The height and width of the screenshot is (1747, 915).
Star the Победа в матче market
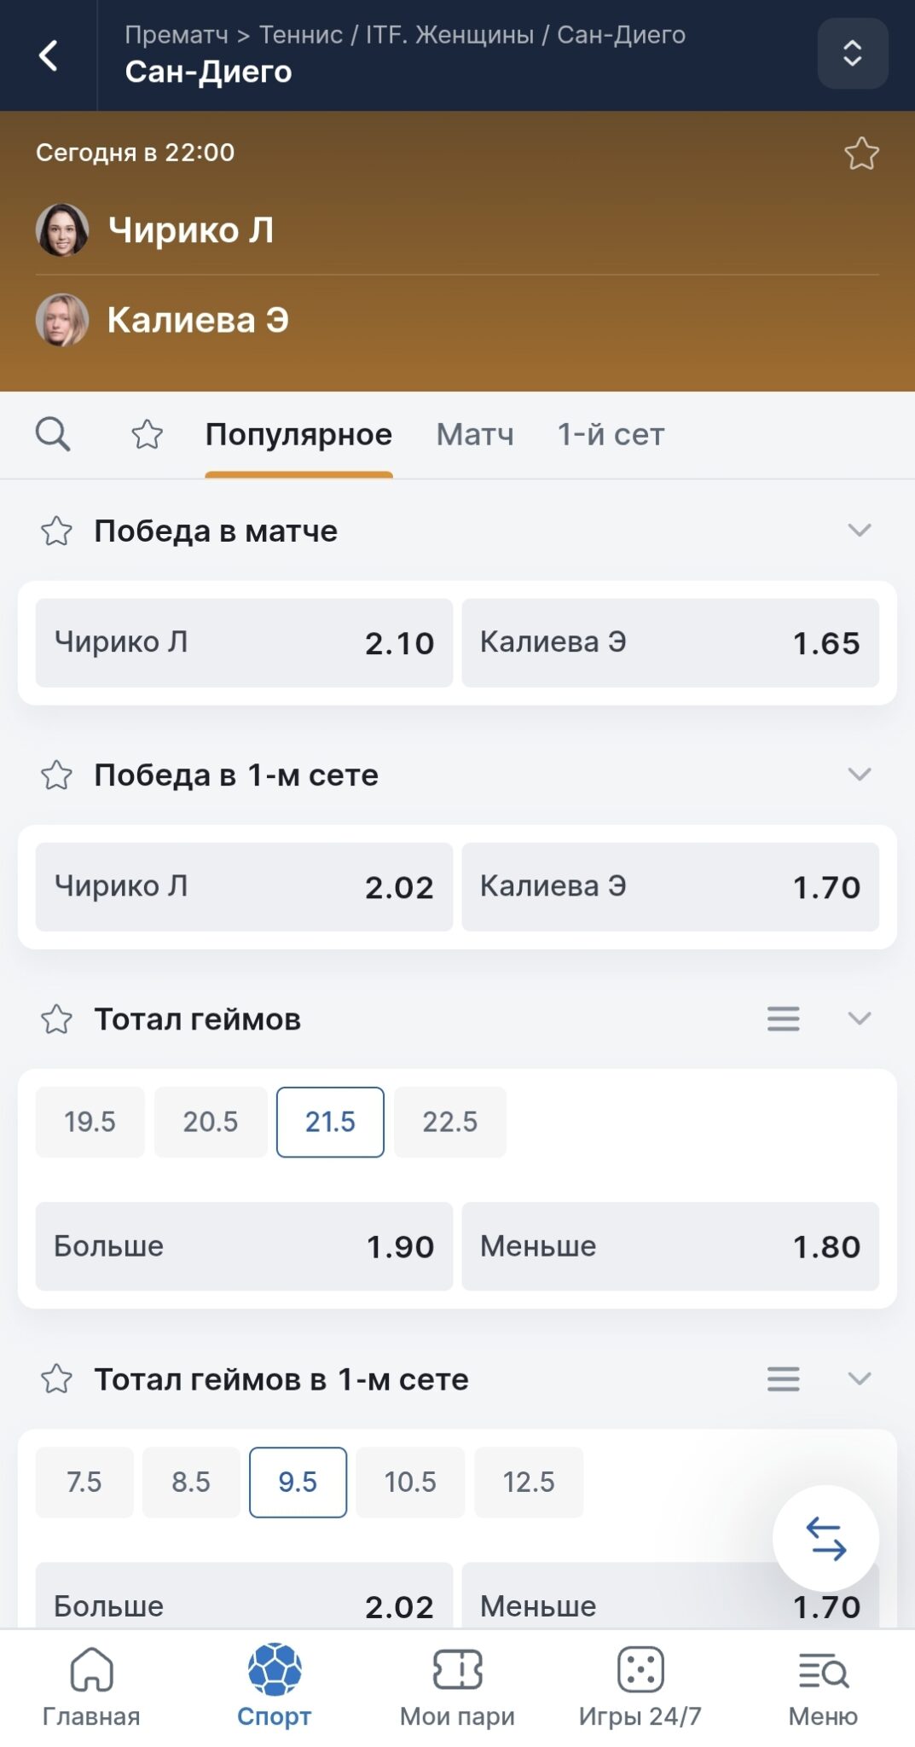(57, 530)
